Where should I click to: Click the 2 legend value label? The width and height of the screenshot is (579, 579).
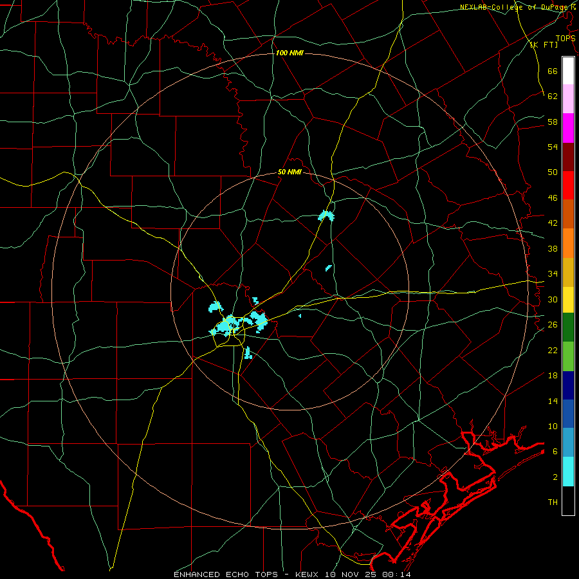555,477
